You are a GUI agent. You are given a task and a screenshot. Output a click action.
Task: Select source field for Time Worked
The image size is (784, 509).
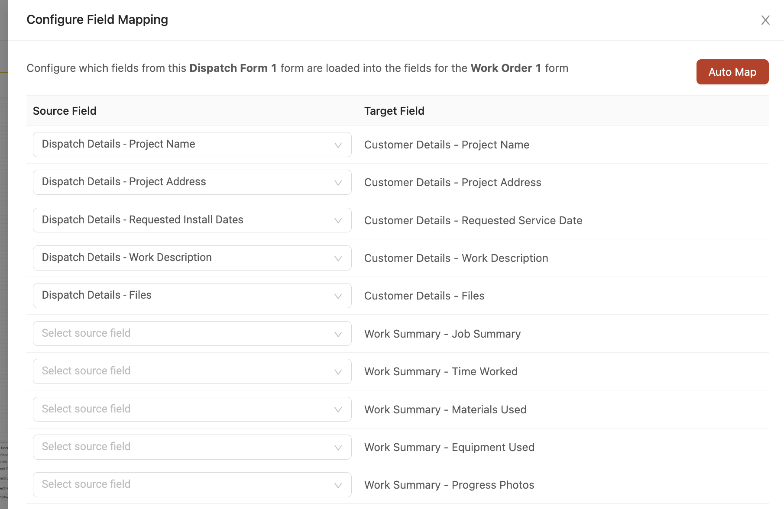(x=192, y=371)
